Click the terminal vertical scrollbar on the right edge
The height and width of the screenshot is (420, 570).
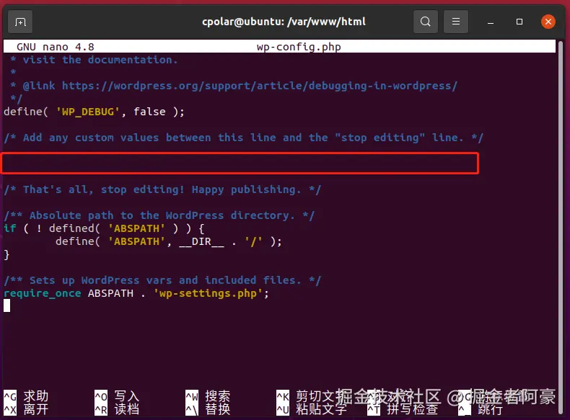point(560,227)
